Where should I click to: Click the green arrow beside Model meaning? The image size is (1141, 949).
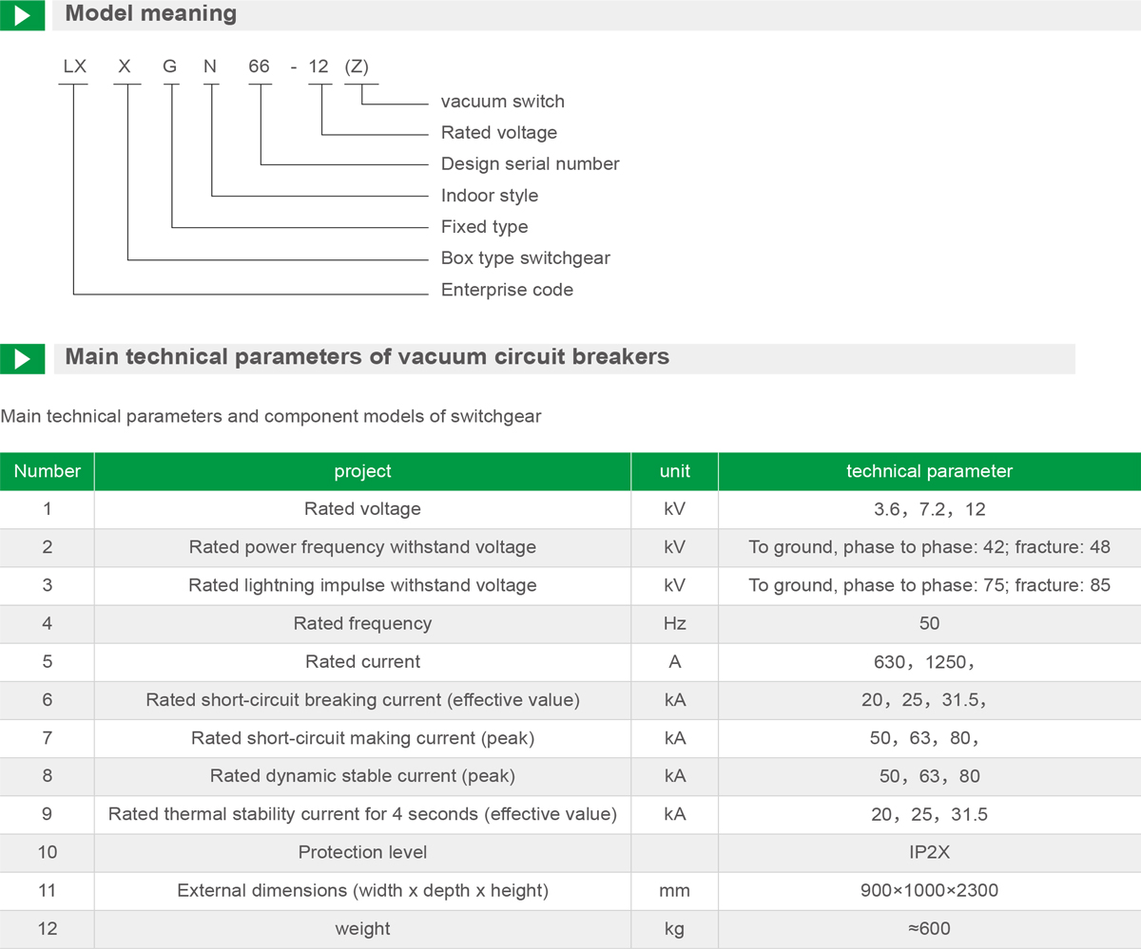click(x=22, y=15)
